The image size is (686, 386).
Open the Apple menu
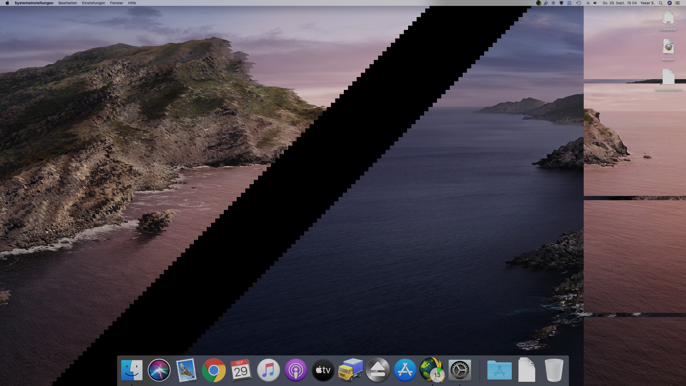tap(7, 3)
